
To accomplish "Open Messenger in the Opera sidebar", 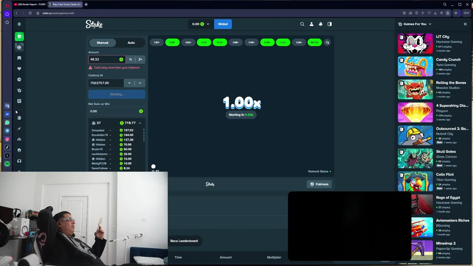I will (7, 114).
